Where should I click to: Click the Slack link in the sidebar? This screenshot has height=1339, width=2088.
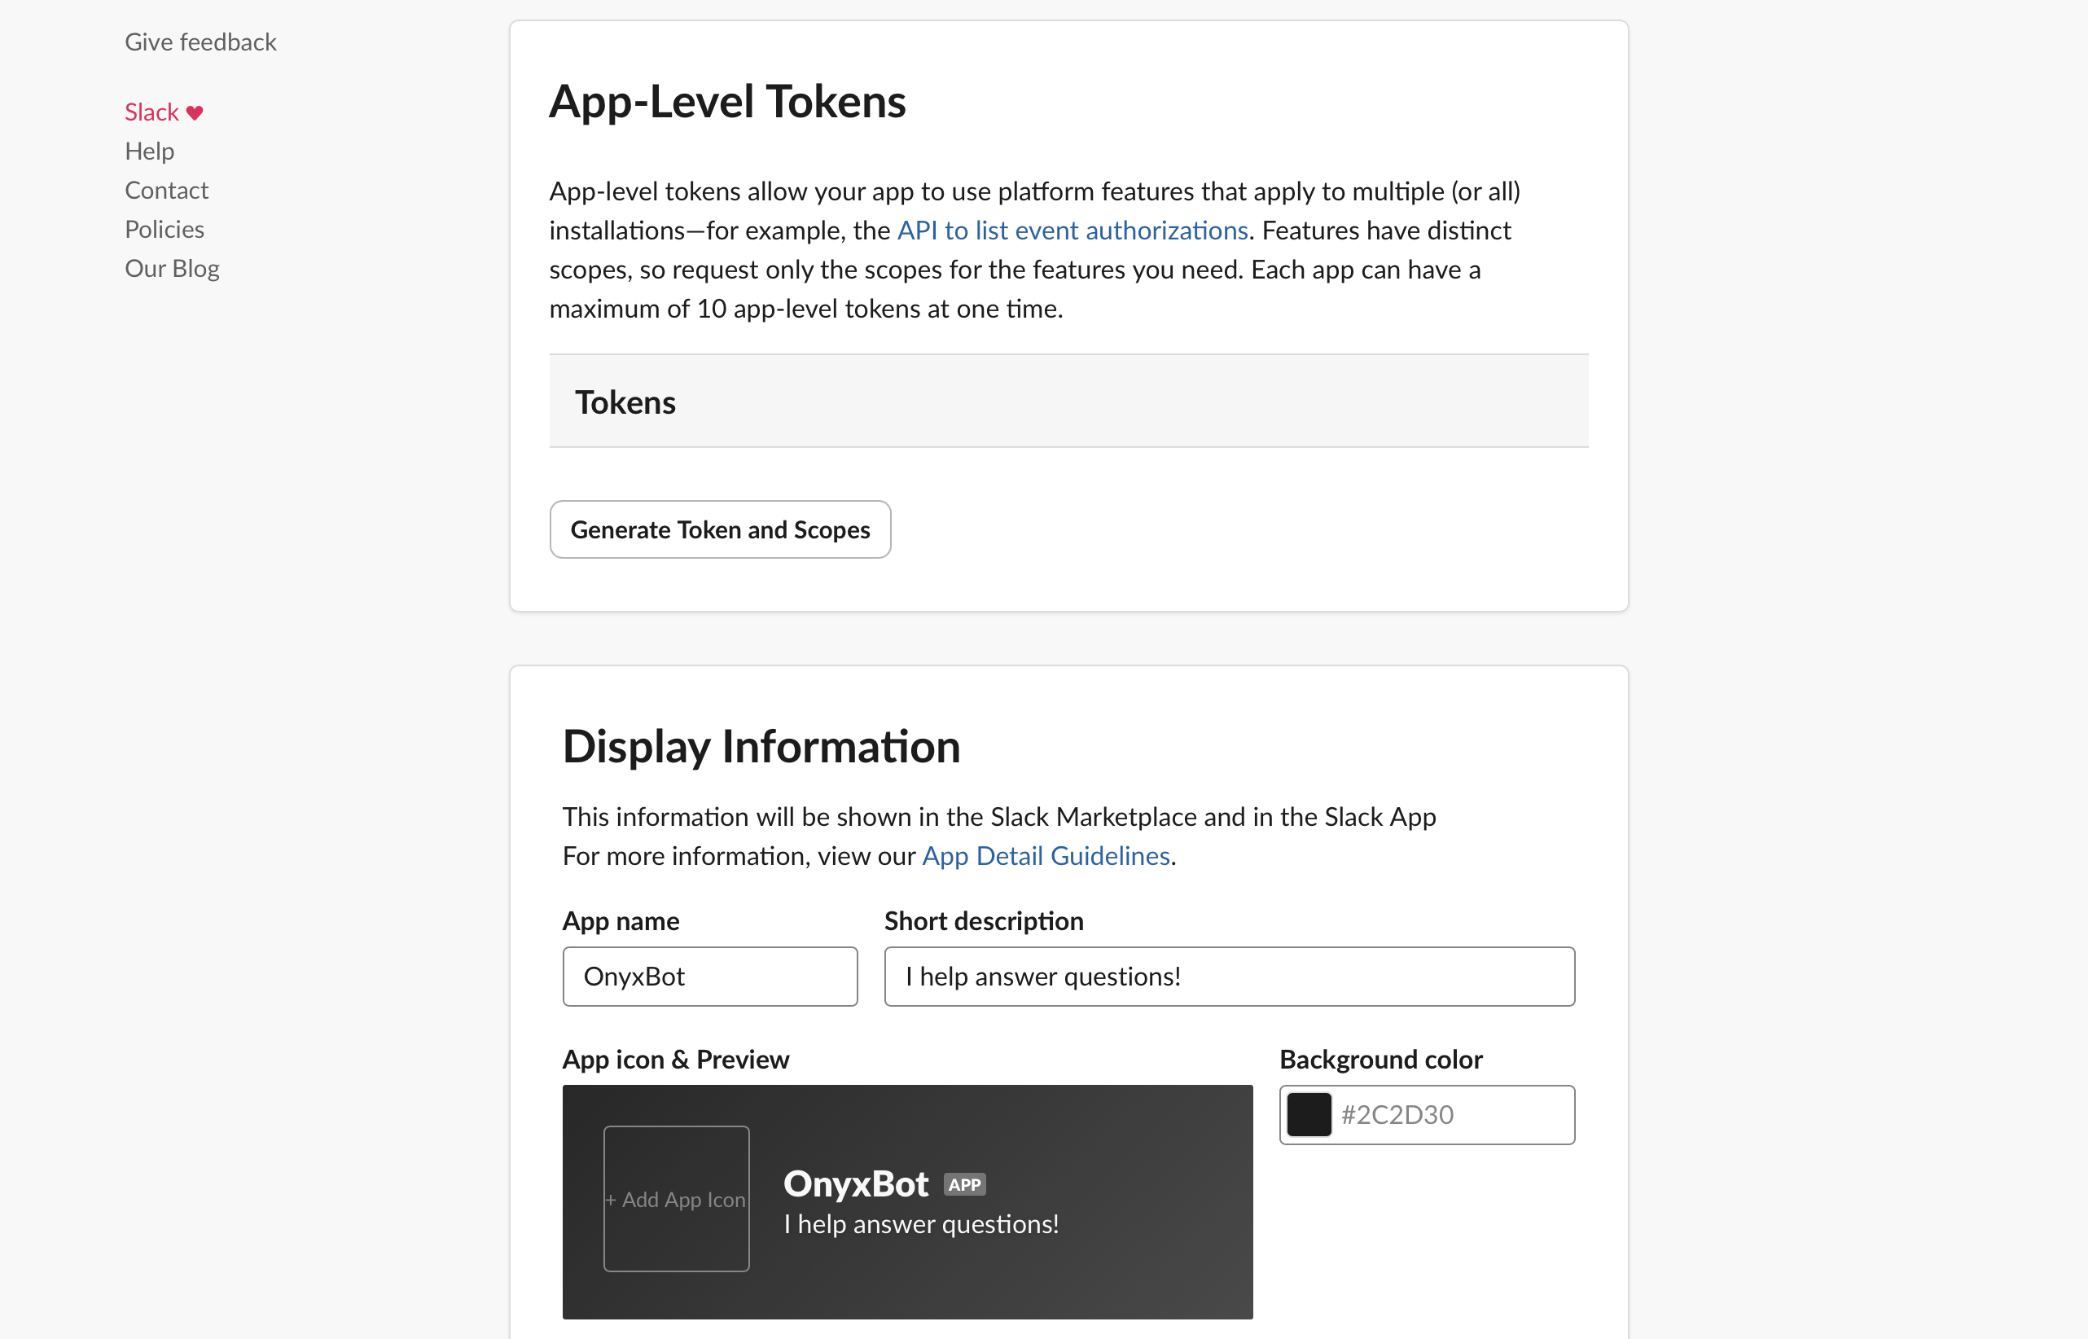point(153,112)
